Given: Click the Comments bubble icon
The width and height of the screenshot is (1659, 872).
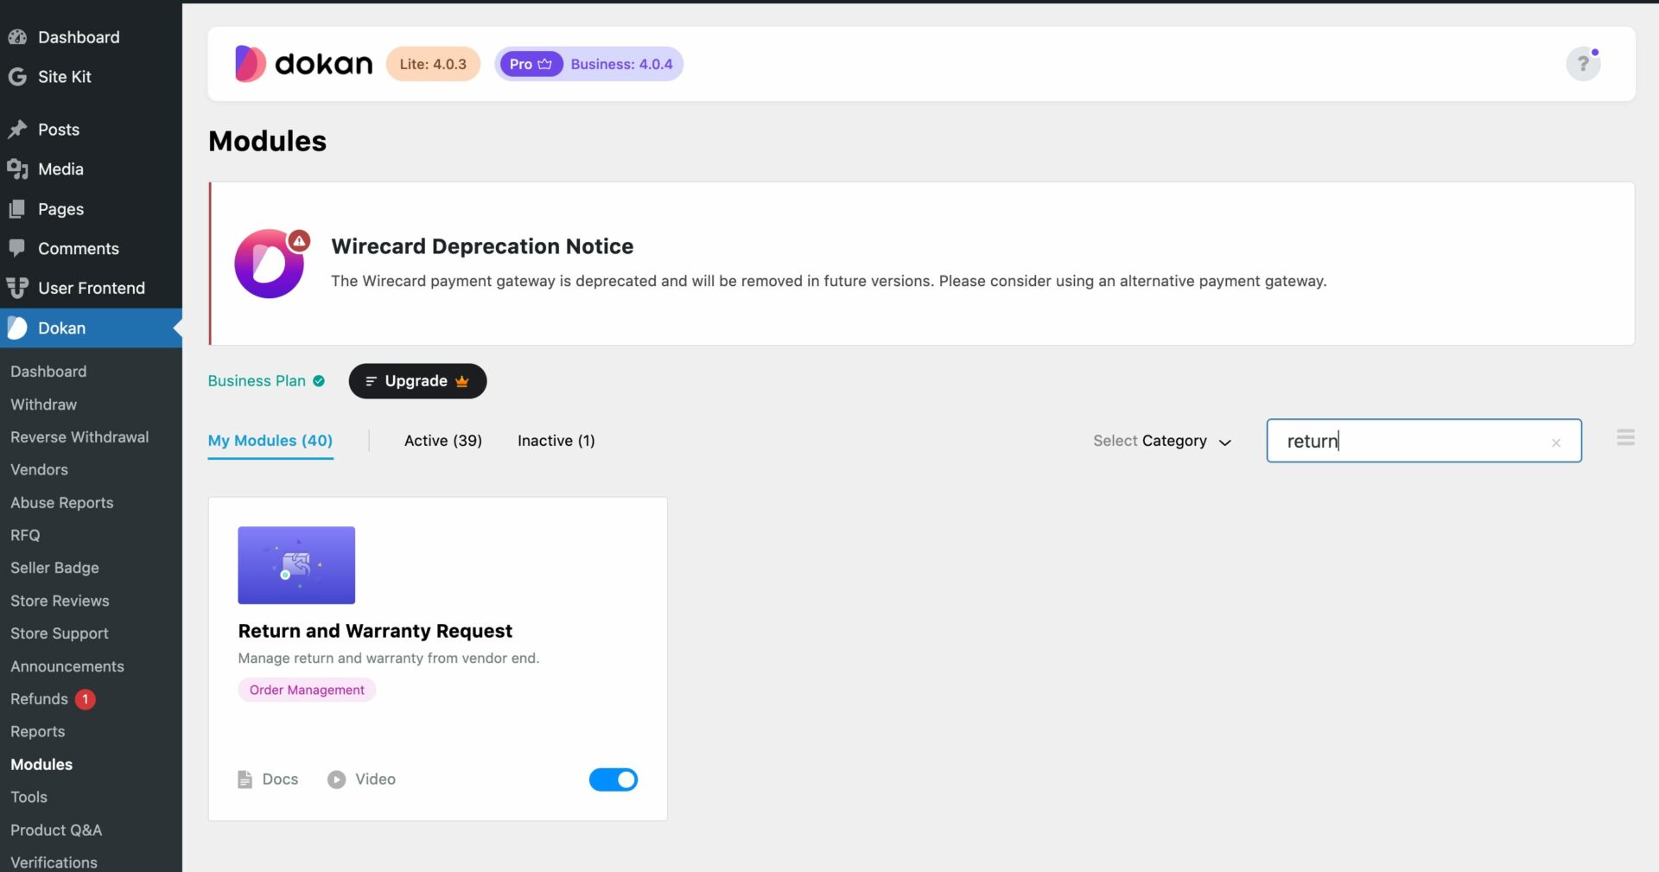Looking at the screenshot, I should [x=17, y=249].
